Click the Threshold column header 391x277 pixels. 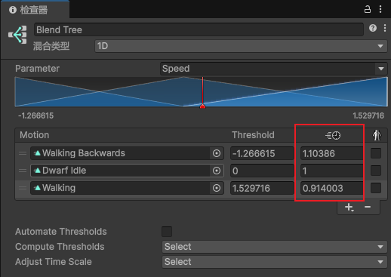point(253,135)
